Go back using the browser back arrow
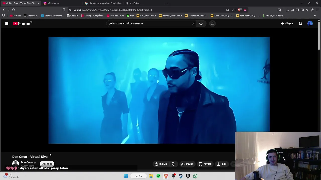This screenshot has height=180, width=321. (4, 10)
